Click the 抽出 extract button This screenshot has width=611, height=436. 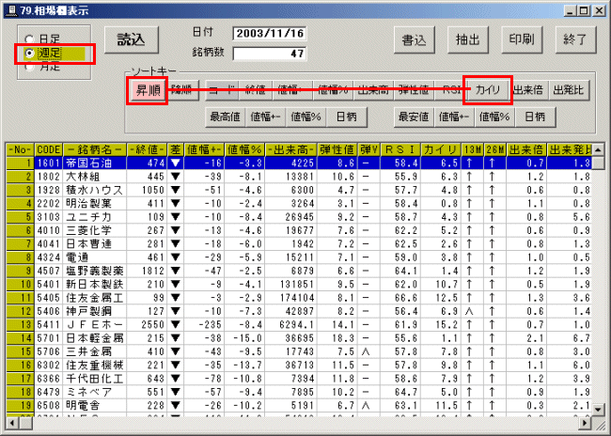click(x=467, y=39)
